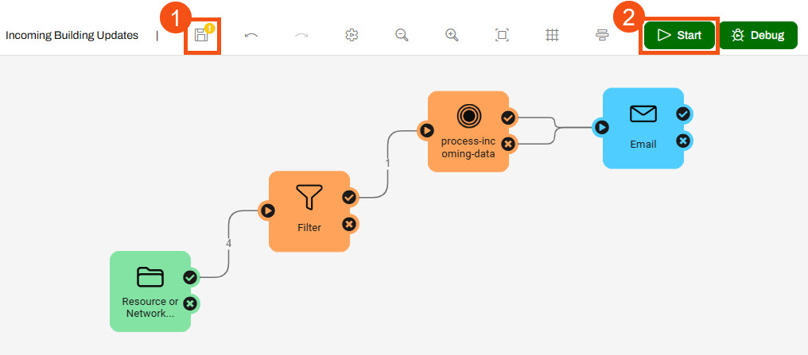Click the Align nodes icon
Screen dimensions: 808x355
pos(602,35)
